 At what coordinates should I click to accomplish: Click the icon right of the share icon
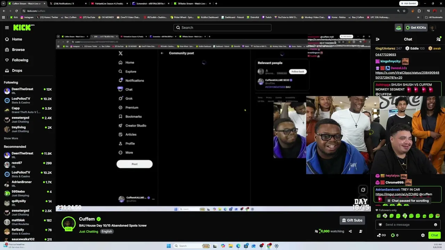[361, 231]
